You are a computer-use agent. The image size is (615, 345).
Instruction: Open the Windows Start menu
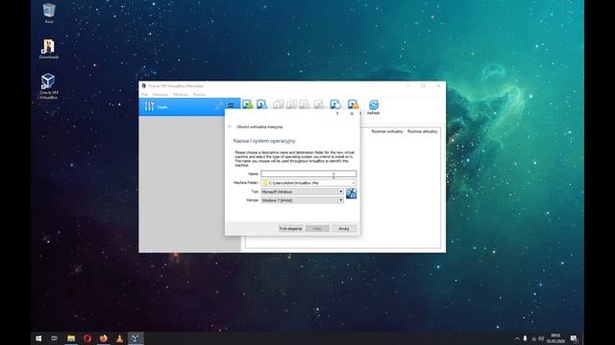click(38, 338)
